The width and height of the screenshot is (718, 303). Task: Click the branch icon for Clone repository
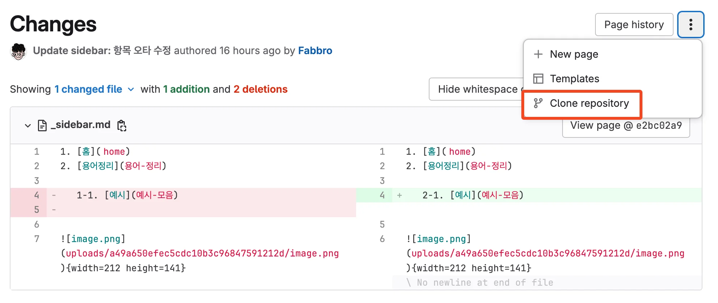point(538,104)
